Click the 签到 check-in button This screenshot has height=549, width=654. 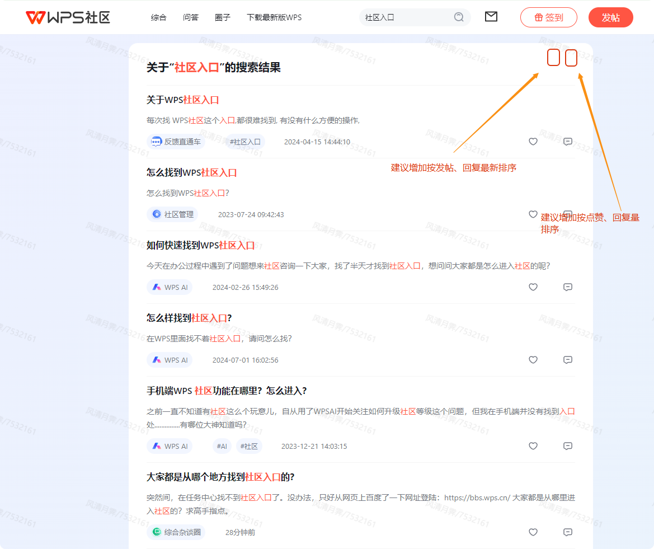548,17
